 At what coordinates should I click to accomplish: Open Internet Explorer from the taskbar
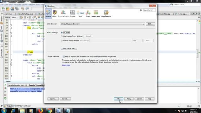13,110
